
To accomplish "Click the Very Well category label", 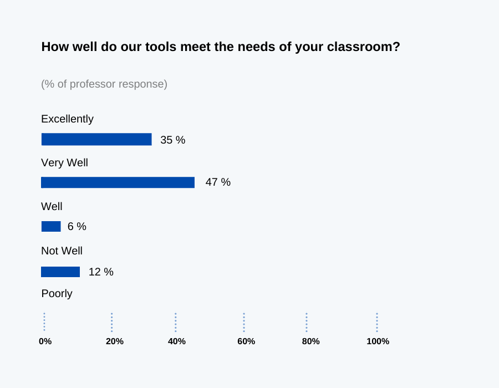I will point(64,163).
